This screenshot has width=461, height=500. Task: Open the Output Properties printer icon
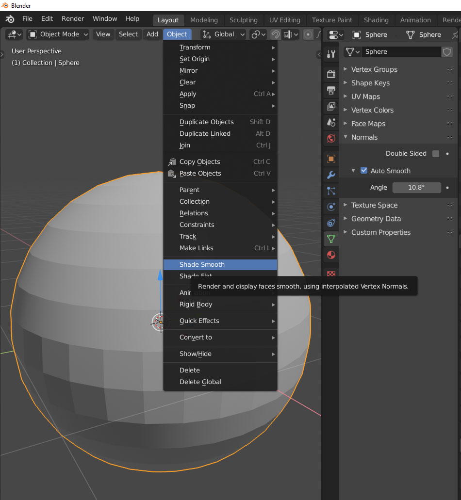(x=330, y=90)
